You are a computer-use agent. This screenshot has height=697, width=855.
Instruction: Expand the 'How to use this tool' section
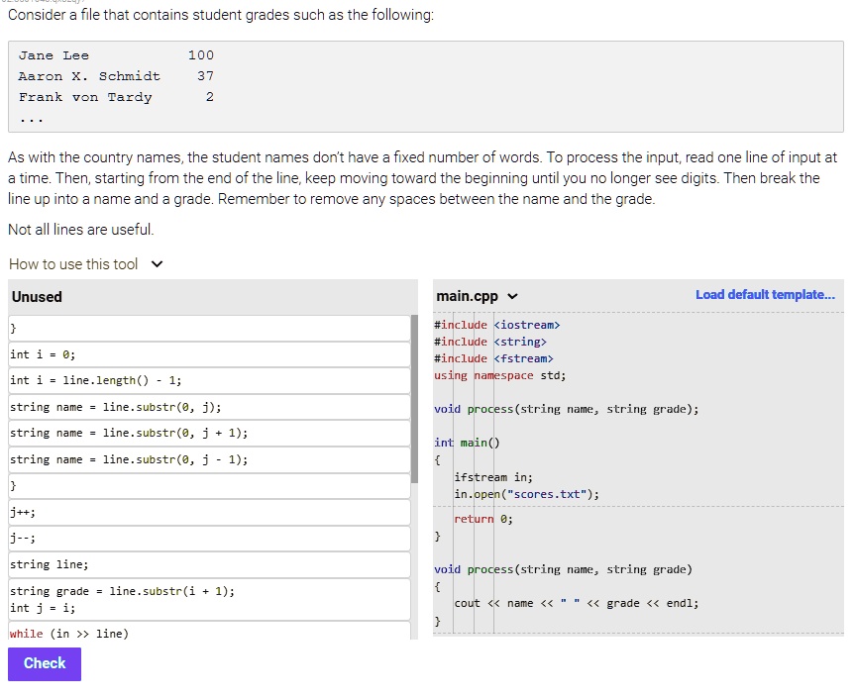(74, 263)
